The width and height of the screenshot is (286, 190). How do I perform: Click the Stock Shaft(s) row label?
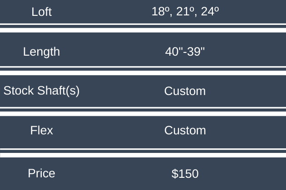click(x=41, y=91)
